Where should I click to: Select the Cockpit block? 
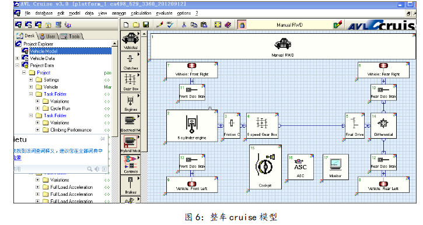[x=265, y=167]
